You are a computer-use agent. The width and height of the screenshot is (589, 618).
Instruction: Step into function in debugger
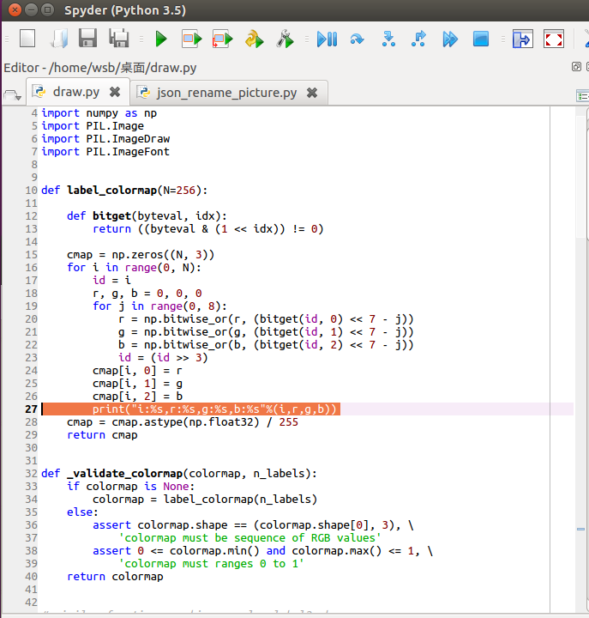(388, 39)
